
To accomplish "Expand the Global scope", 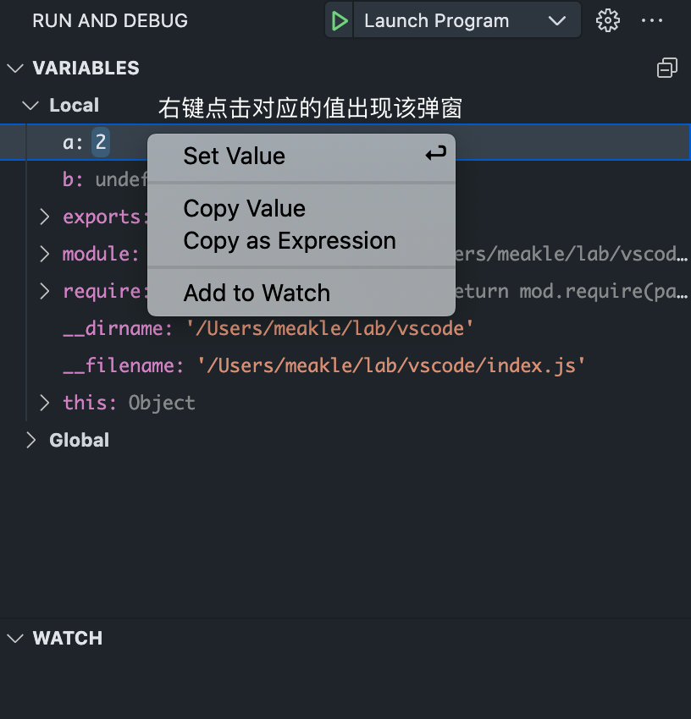I will coord(31,440).
